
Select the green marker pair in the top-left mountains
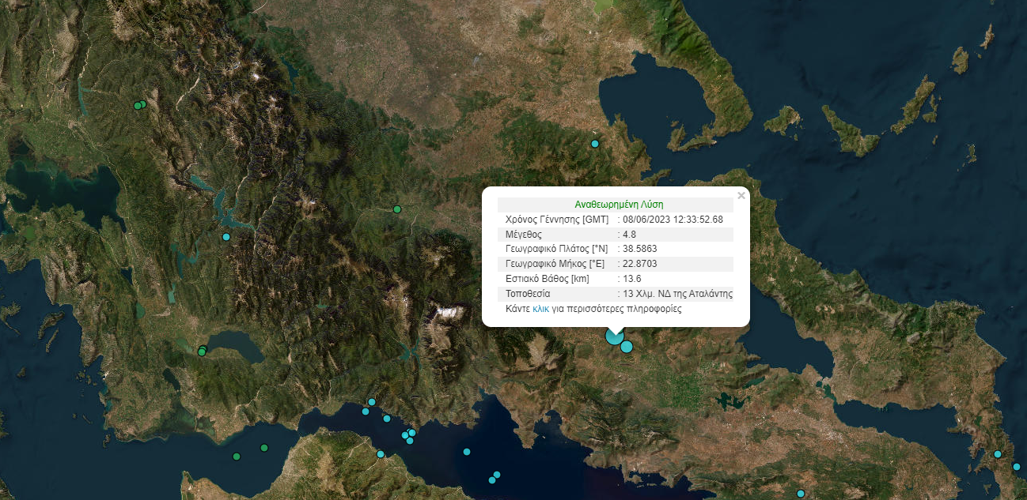click(x=139, y=105)
